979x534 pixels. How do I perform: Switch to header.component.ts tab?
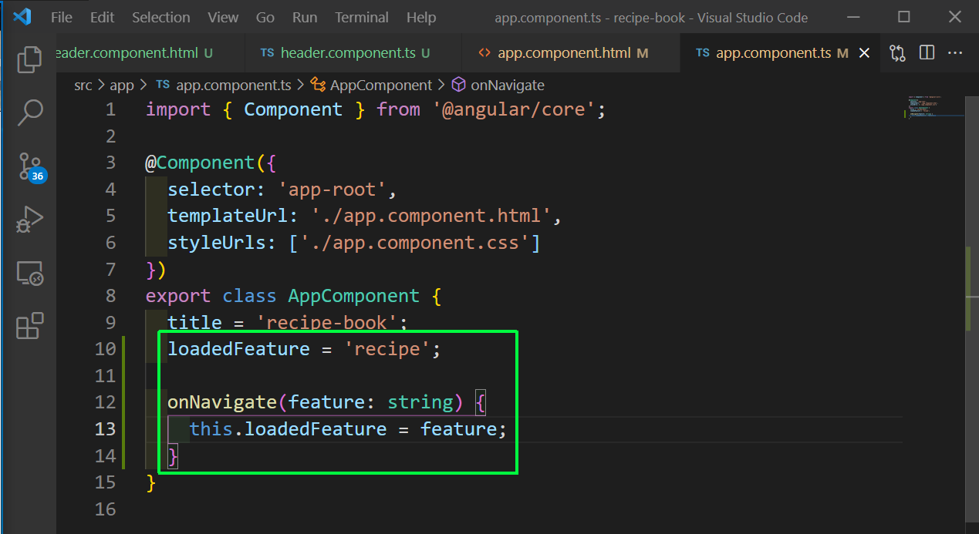pos(353,53)
